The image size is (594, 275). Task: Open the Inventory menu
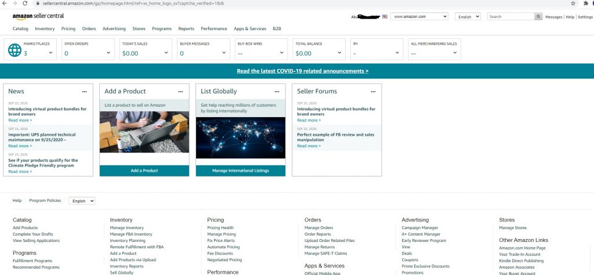point(45,29)
